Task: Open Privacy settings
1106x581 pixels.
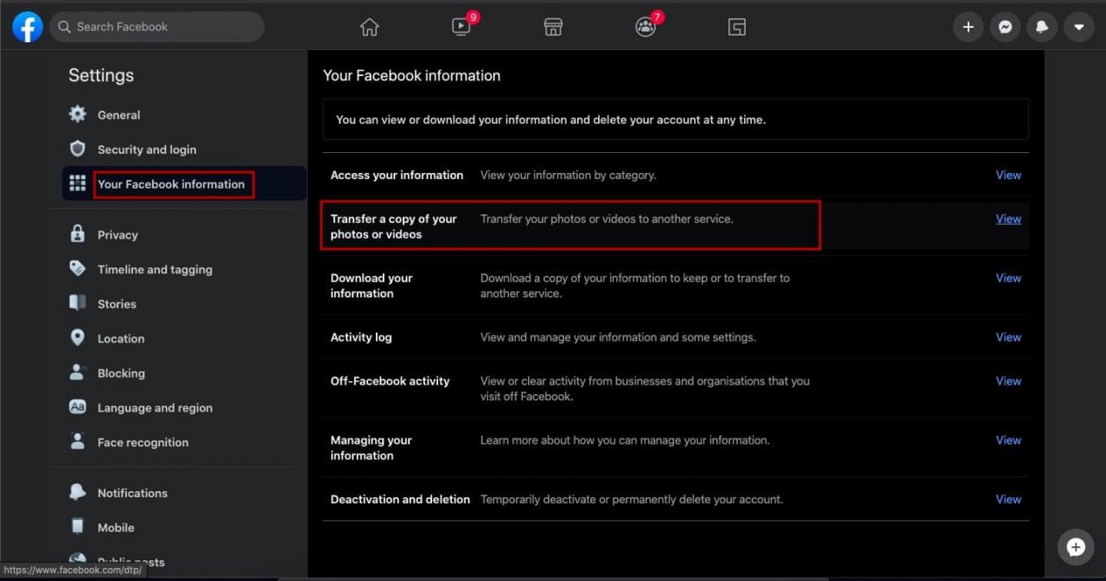Action: (118, 235)
